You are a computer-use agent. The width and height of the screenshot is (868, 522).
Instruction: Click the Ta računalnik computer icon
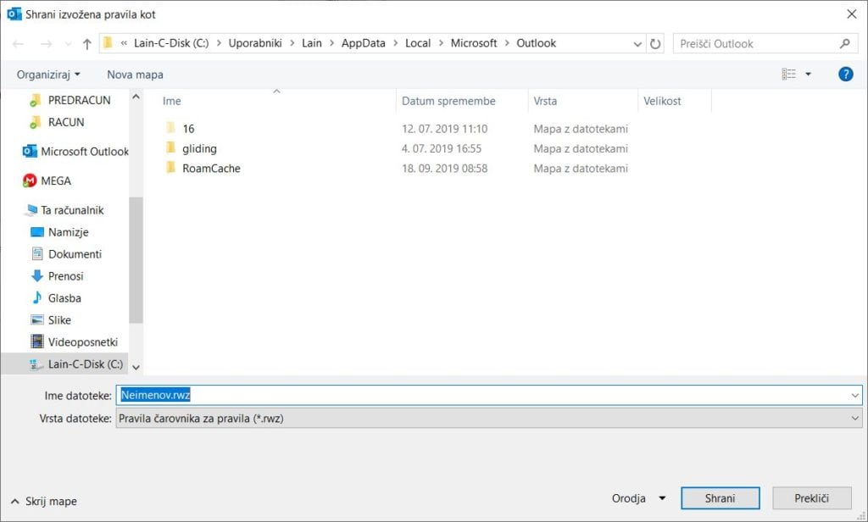point(31,210)
